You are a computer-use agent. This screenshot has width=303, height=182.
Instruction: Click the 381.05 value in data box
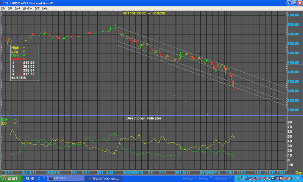click(29, 66)
